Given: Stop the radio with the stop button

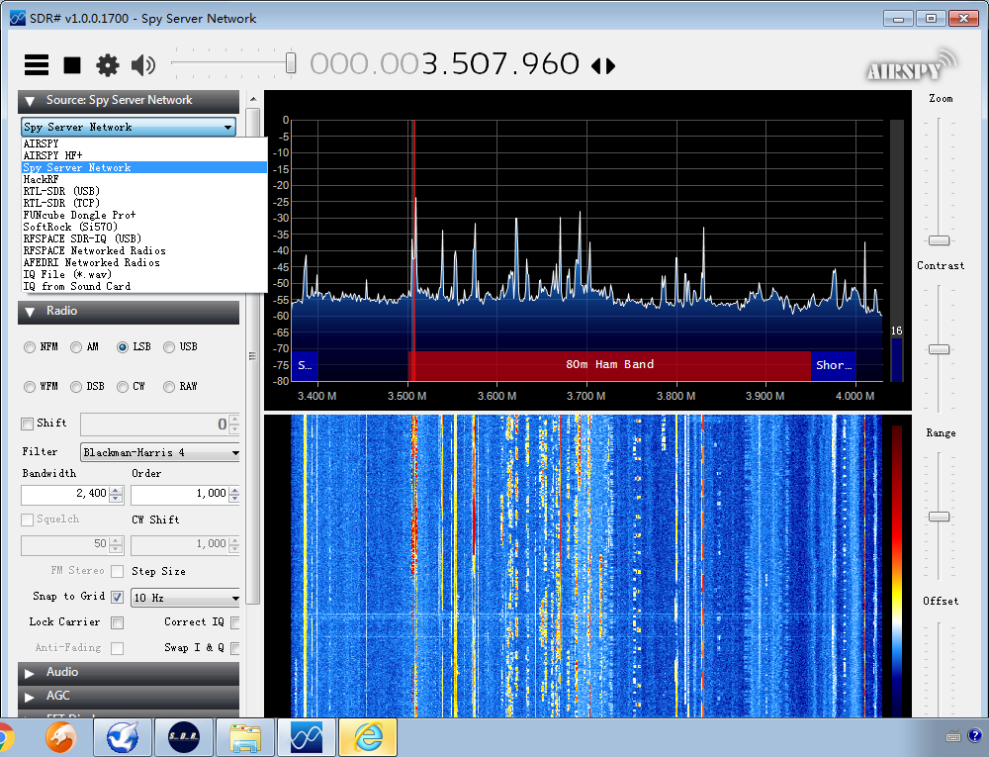Looking at the screenshot, I should point(72,65).
